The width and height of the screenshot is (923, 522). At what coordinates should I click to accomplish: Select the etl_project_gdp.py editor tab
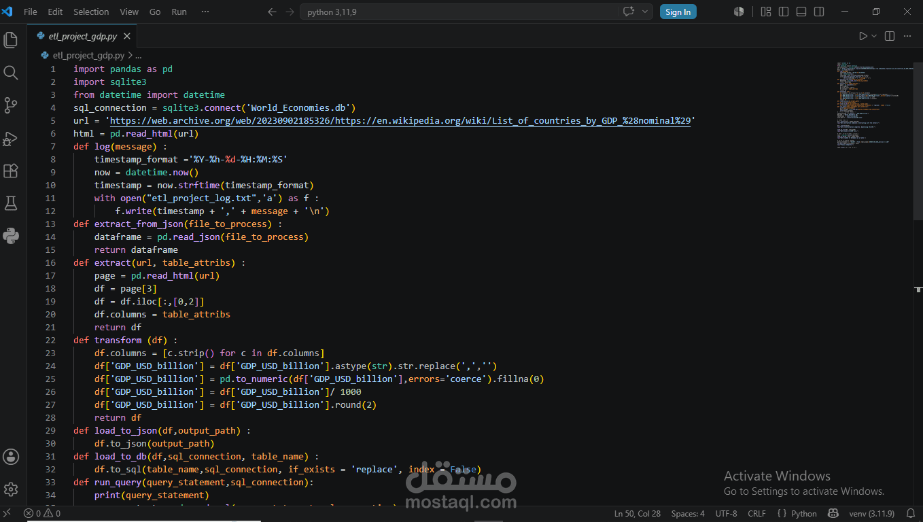(x=83, y=36)
